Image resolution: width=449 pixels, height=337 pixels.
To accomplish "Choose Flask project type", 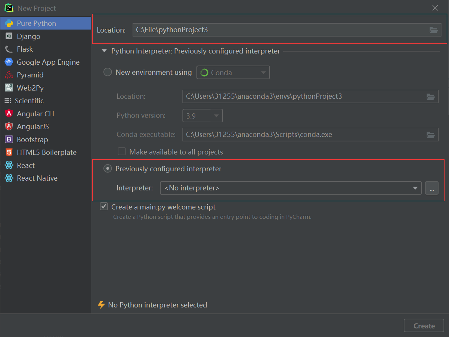I will [x=46, y=49].
